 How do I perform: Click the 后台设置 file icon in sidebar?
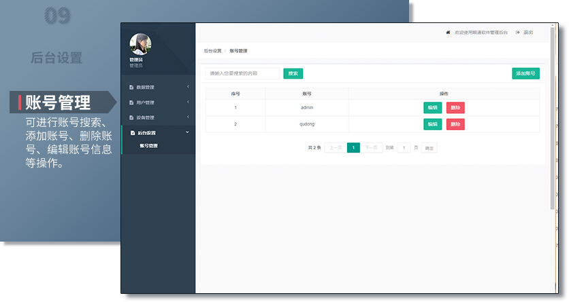point(132,133)
